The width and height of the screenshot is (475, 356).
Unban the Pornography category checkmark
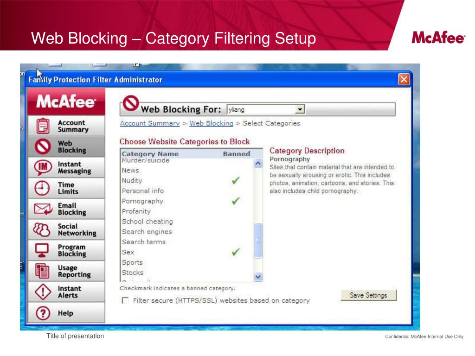(236, 201)
